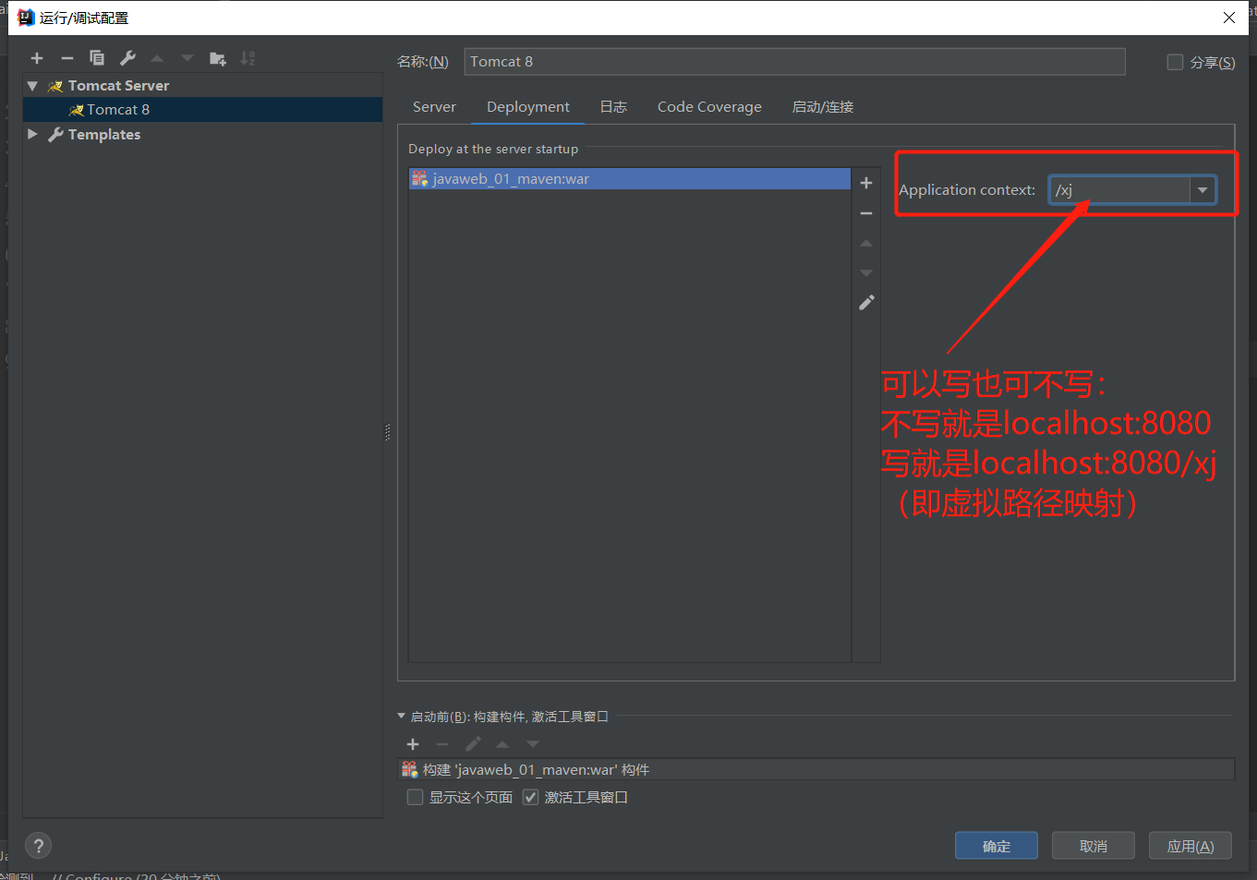Add a deployment artifact with plus button

(866, 183)
